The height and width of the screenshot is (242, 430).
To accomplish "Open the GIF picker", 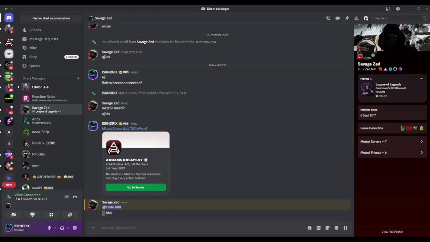I will click(318, 228).
